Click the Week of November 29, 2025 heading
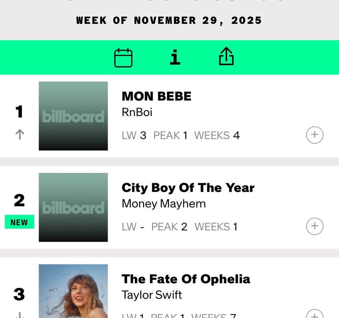Screen dimensions: 339x318 169,20
